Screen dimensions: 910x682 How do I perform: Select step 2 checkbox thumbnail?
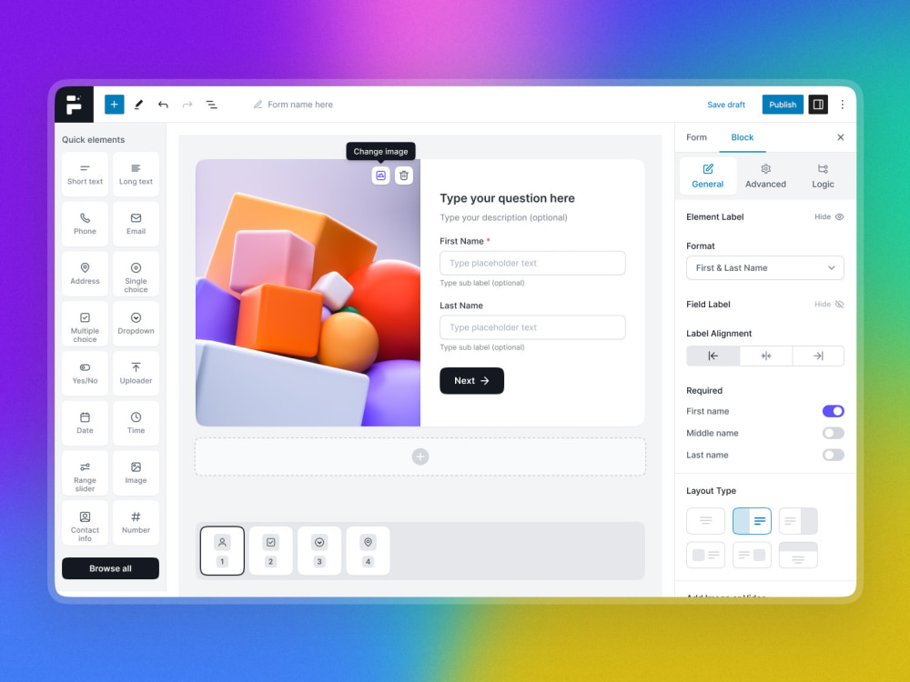pyautogui.click(x=271, y=551)
